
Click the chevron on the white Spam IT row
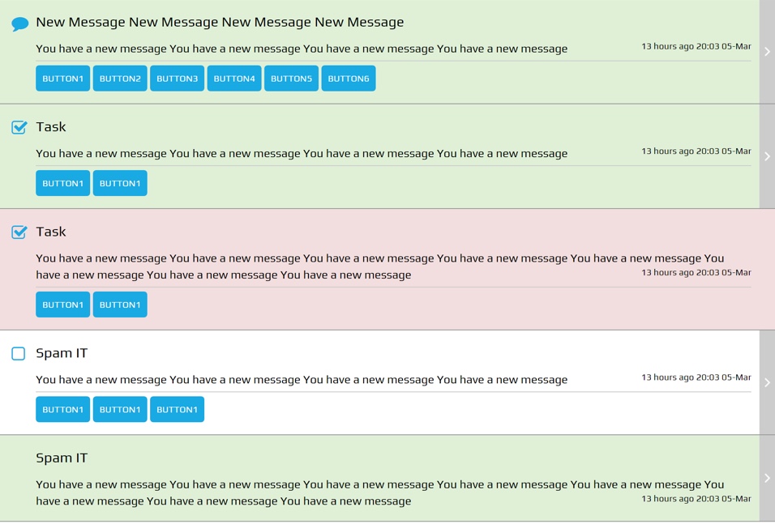click(767, 382)
